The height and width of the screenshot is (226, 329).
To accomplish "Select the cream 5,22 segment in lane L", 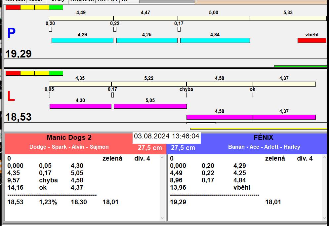I will 149,84.
